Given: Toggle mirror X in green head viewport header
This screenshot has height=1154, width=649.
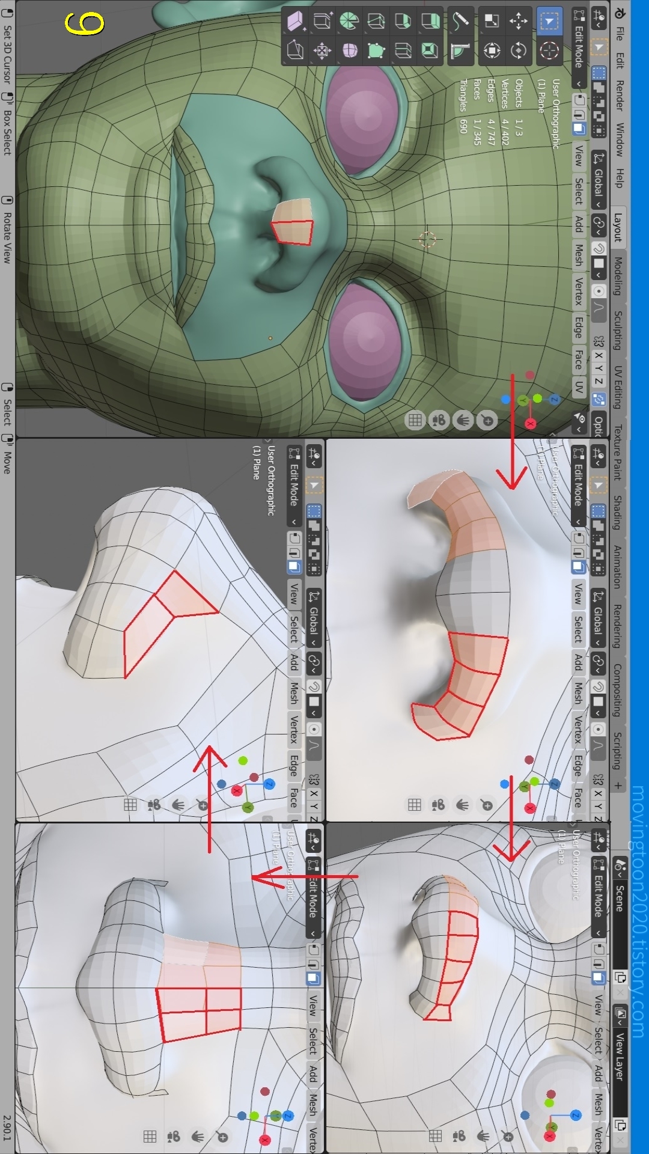Looking at the screenshot, I should 599,355.
